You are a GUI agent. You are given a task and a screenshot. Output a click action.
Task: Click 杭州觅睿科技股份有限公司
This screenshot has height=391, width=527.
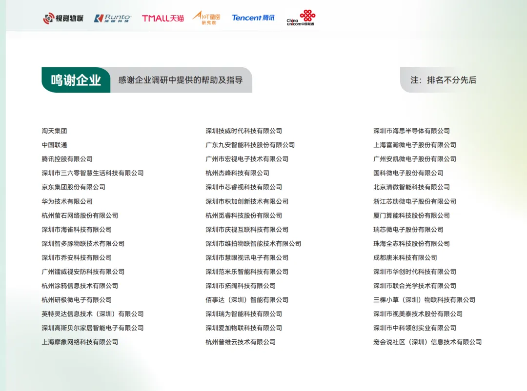[244, 215]
